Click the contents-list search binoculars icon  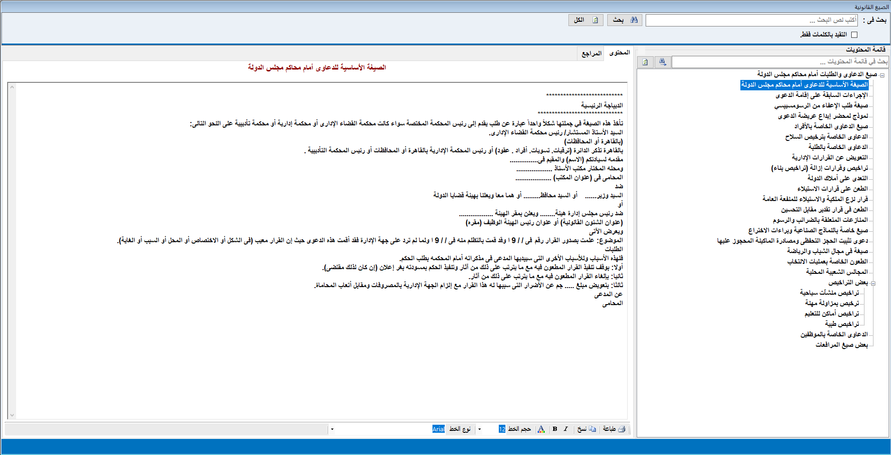coord(662,62)
